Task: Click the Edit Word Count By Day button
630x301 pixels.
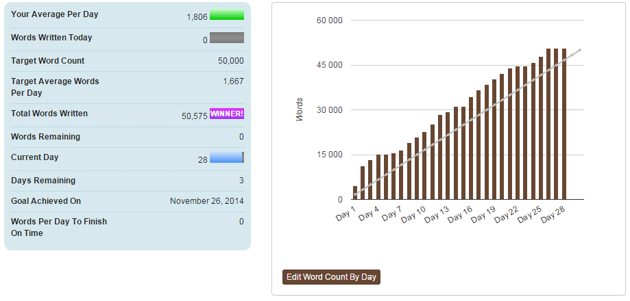Action: (x=331, y=277)
